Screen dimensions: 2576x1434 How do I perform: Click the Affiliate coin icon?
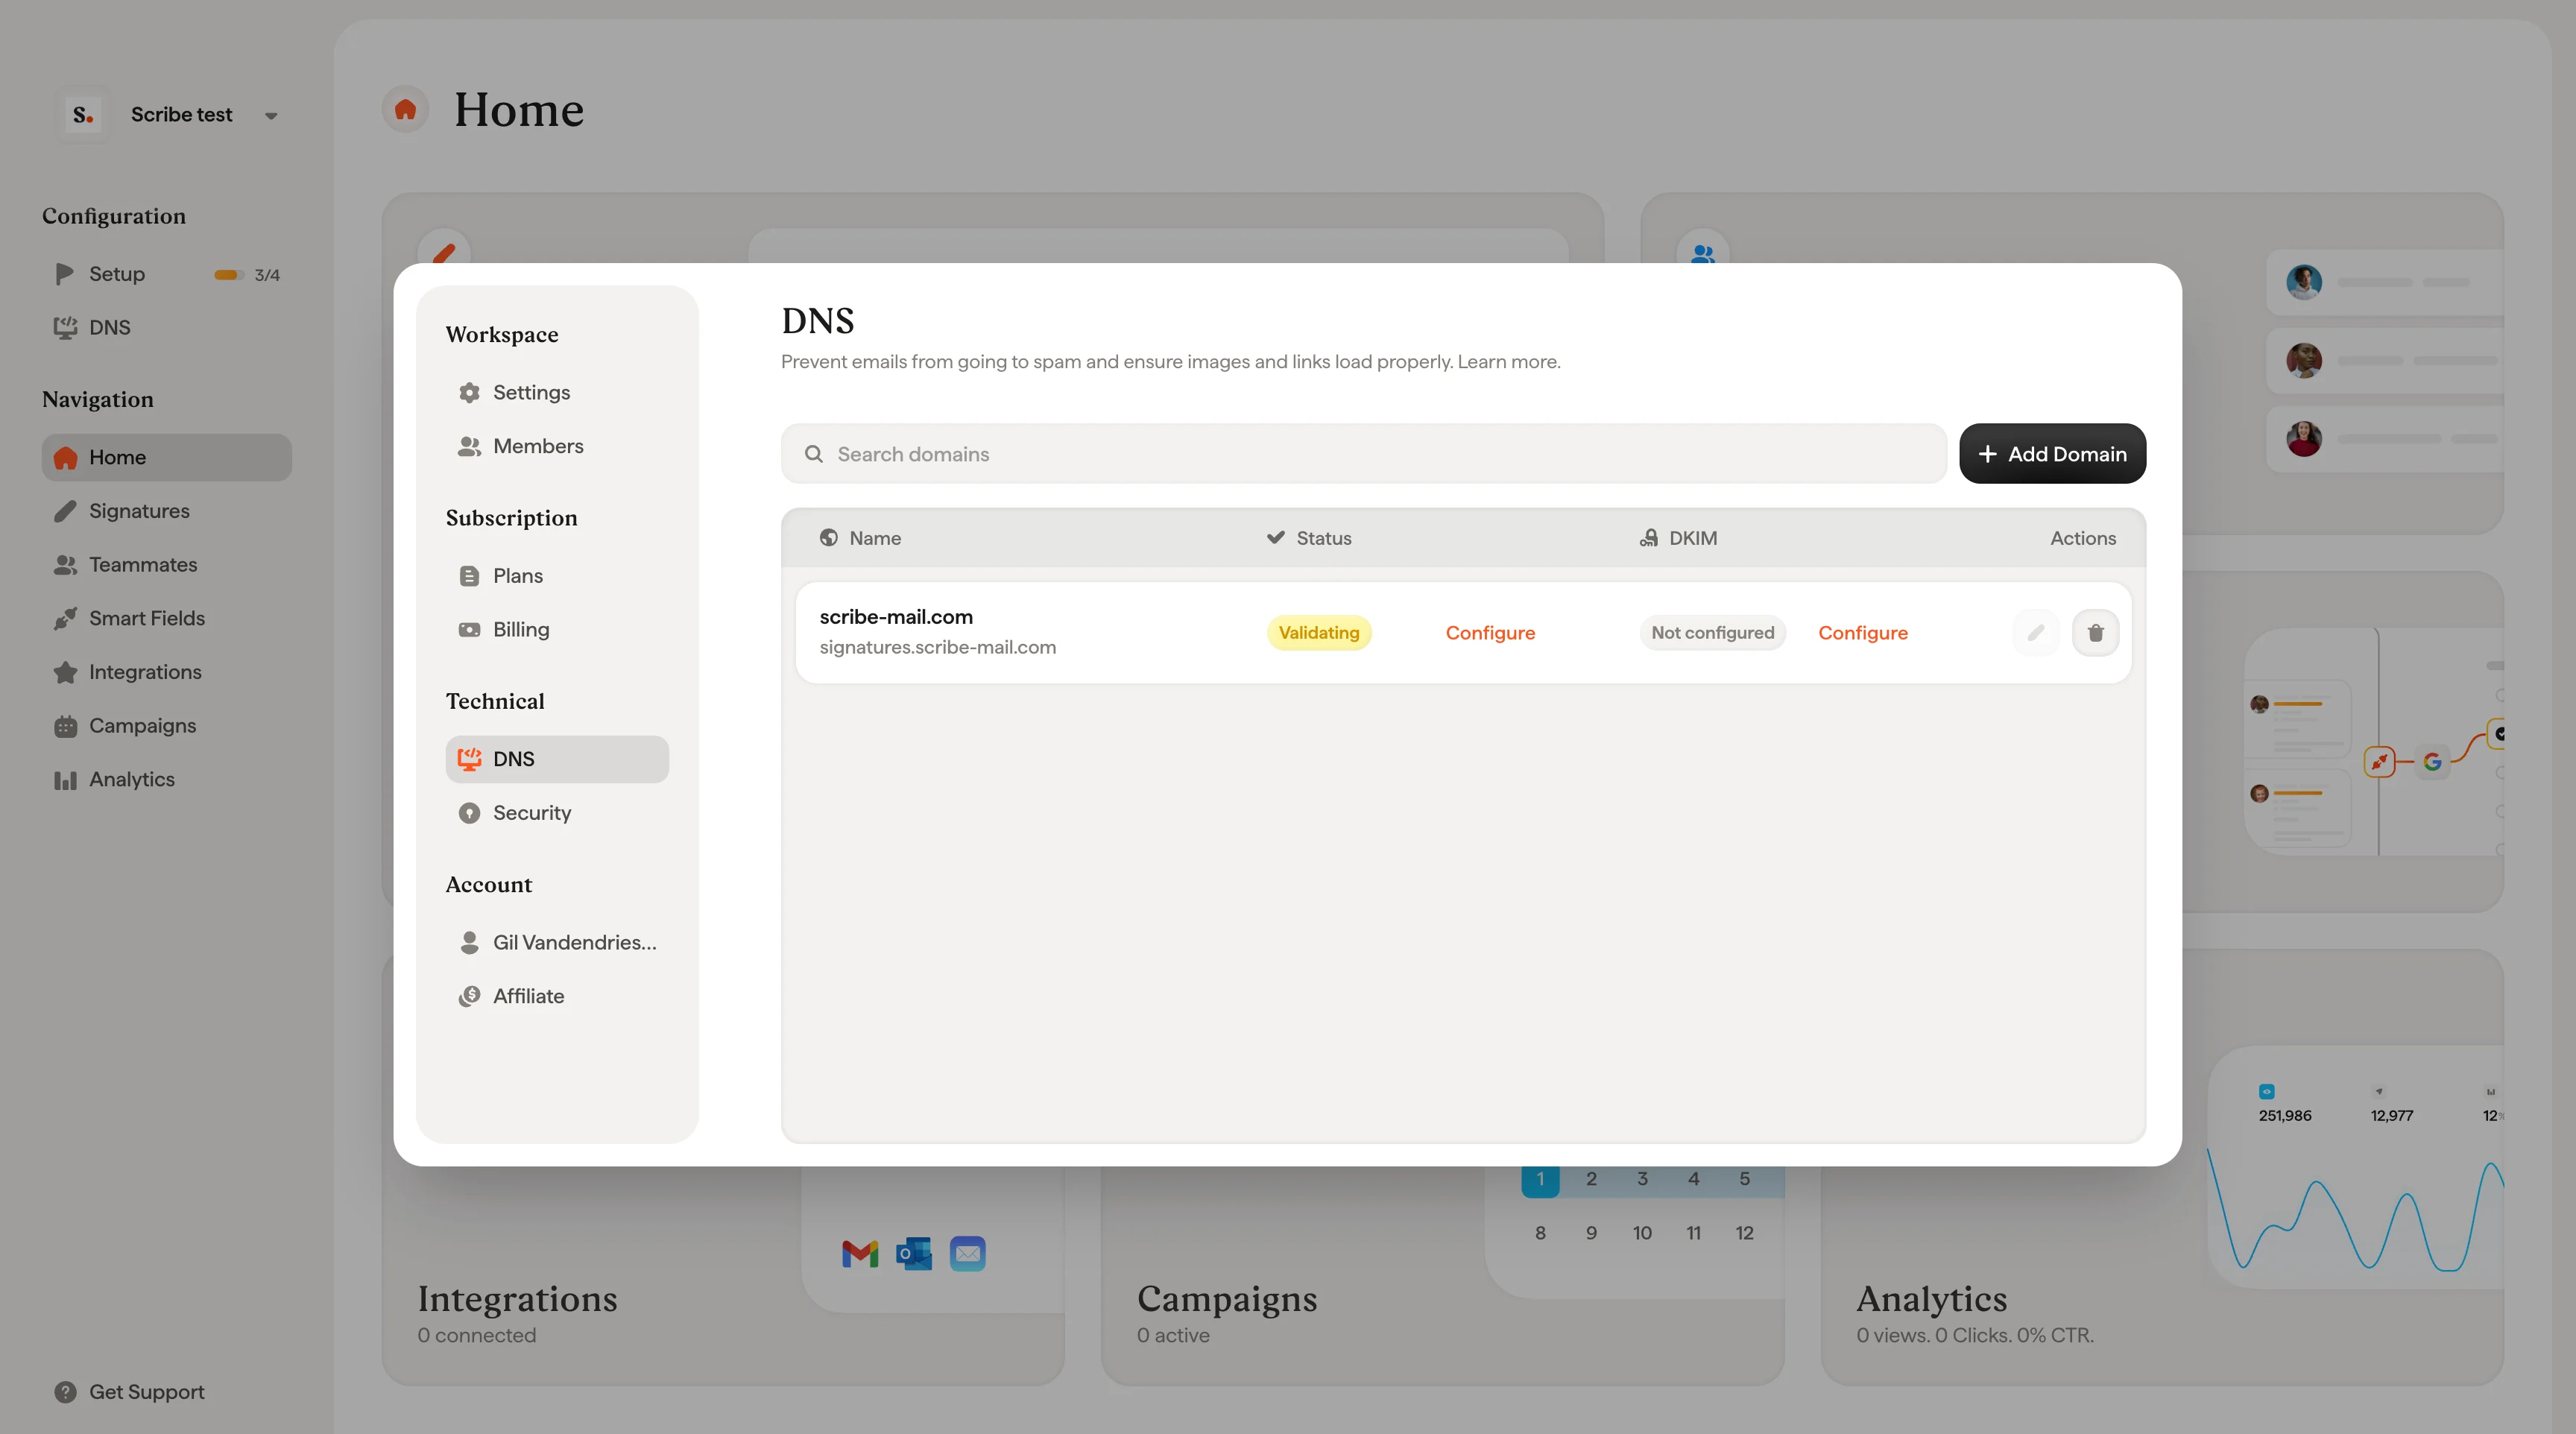coord(469,996)
